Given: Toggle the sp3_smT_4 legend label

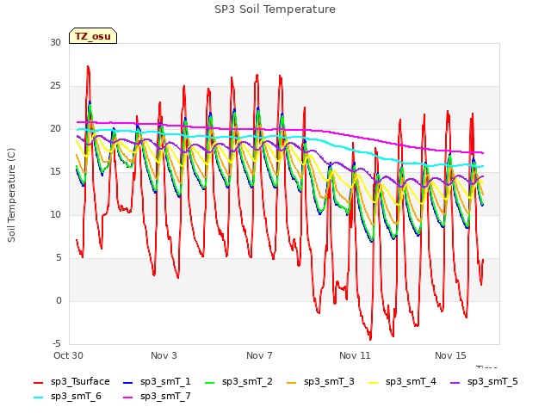Looking at the screenshot, I should click(x=411, y=382).
